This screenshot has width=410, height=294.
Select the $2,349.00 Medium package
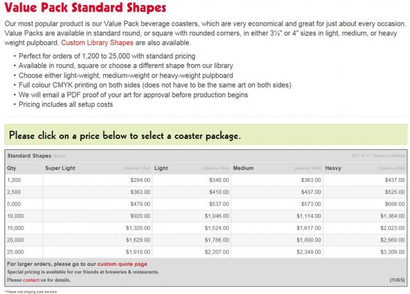(308, 250)
